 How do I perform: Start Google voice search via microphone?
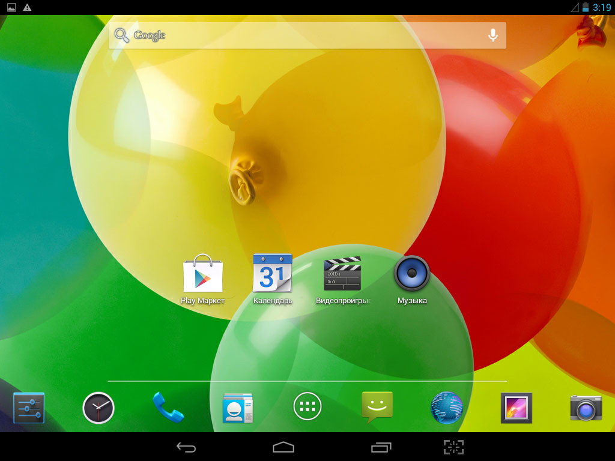[493, 35]
